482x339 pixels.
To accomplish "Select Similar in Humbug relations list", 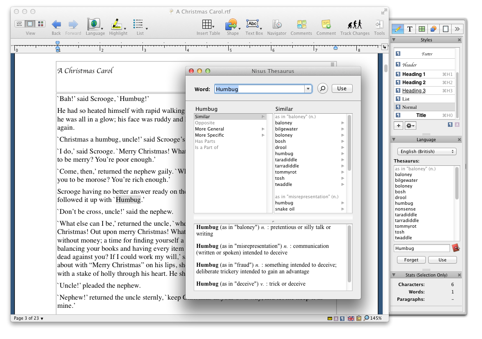I will point(230,117).
